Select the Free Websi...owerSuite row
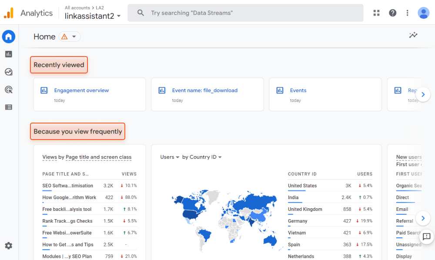The image size is (435, 260). (89, 233)
